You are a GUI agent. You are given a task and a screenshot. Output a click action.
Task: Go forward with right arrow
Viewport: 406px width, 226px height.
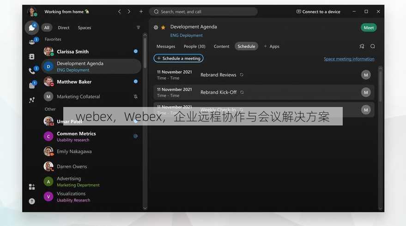click(129, 12)
